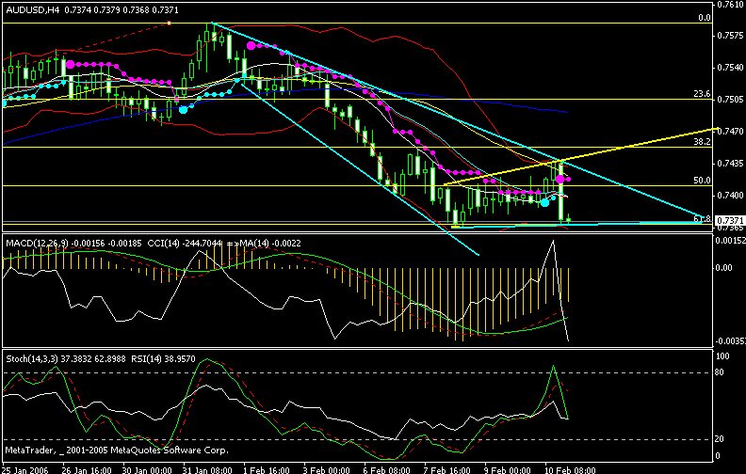Click the 80 level on Stochastic scale
Screen dimensions: 746x474
click(x=720, y=372)
